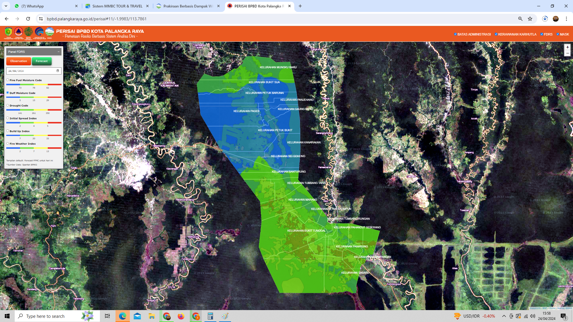
Task: View site information icon in address bar
Action: 41,19
